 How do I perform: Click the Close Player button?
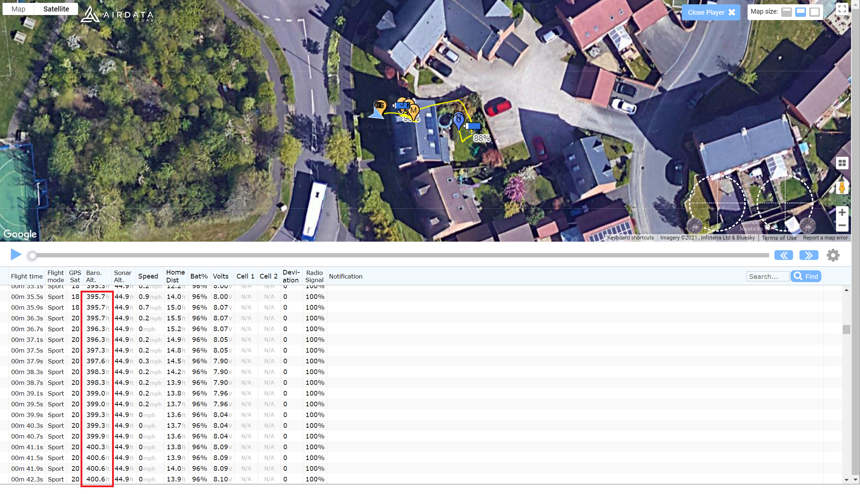(711, 13)
